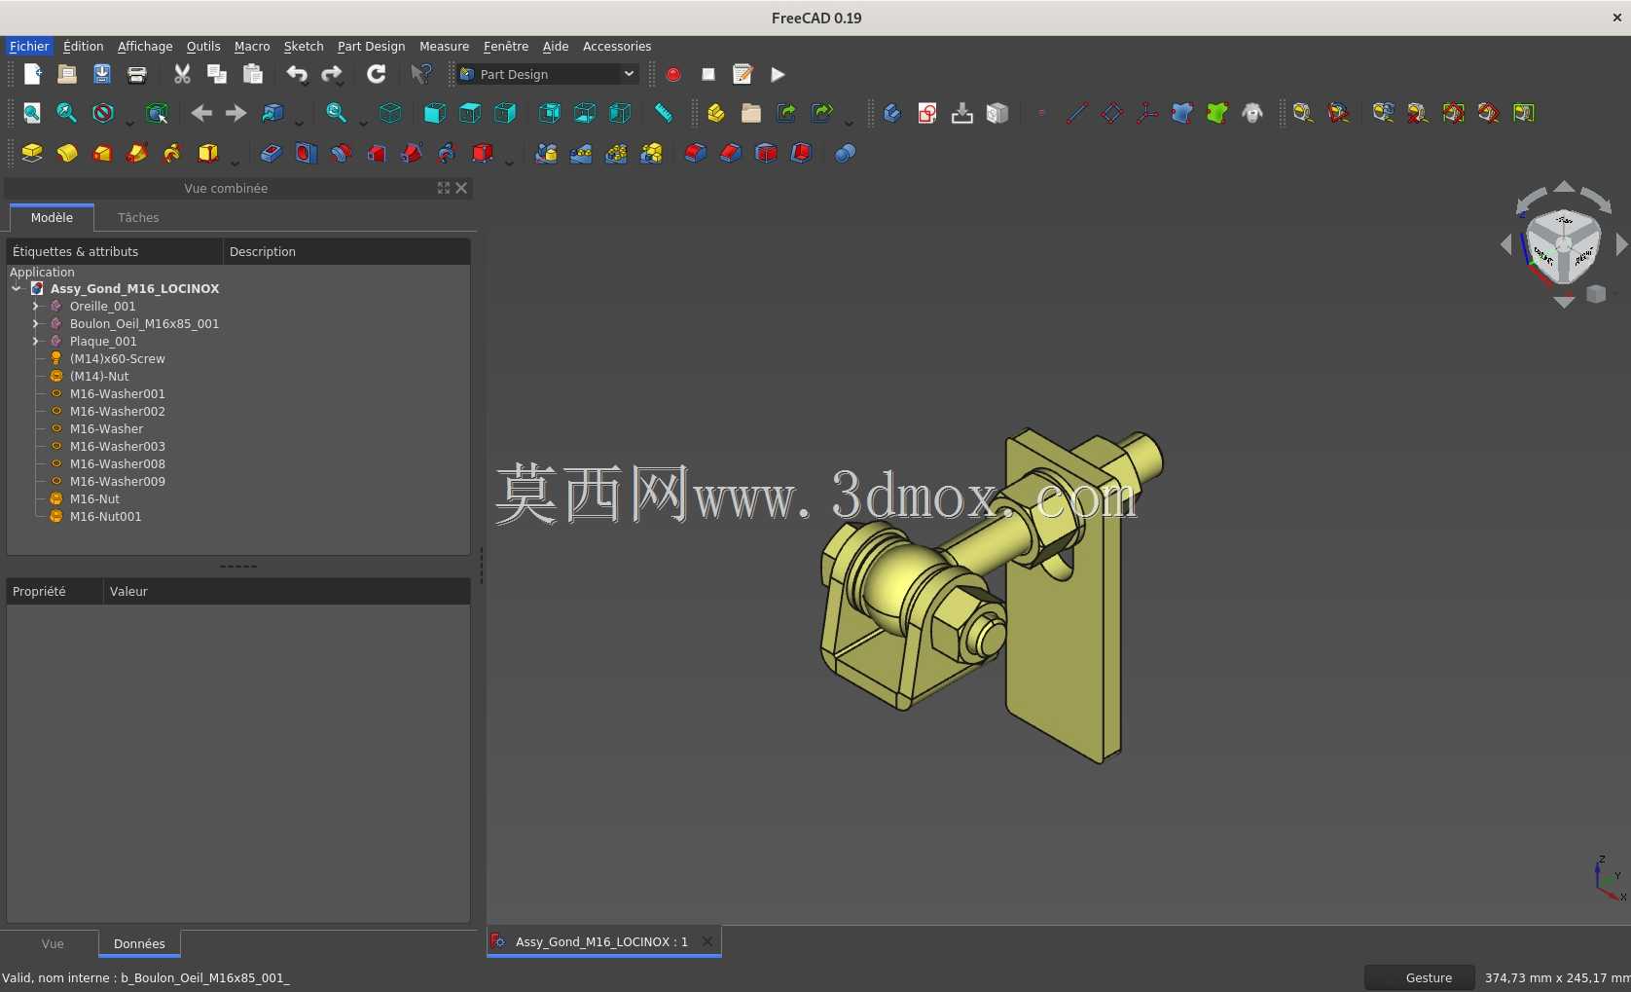Click the Refresh recompute icon
Image resolution: width=1631 pixels, height=992 pixels.
coord(377,74)
